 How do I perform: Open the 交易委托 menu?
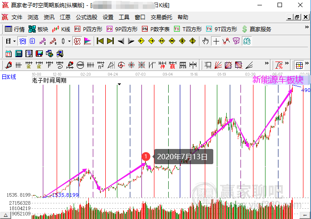pyautogui.click(x=161, y=17)
